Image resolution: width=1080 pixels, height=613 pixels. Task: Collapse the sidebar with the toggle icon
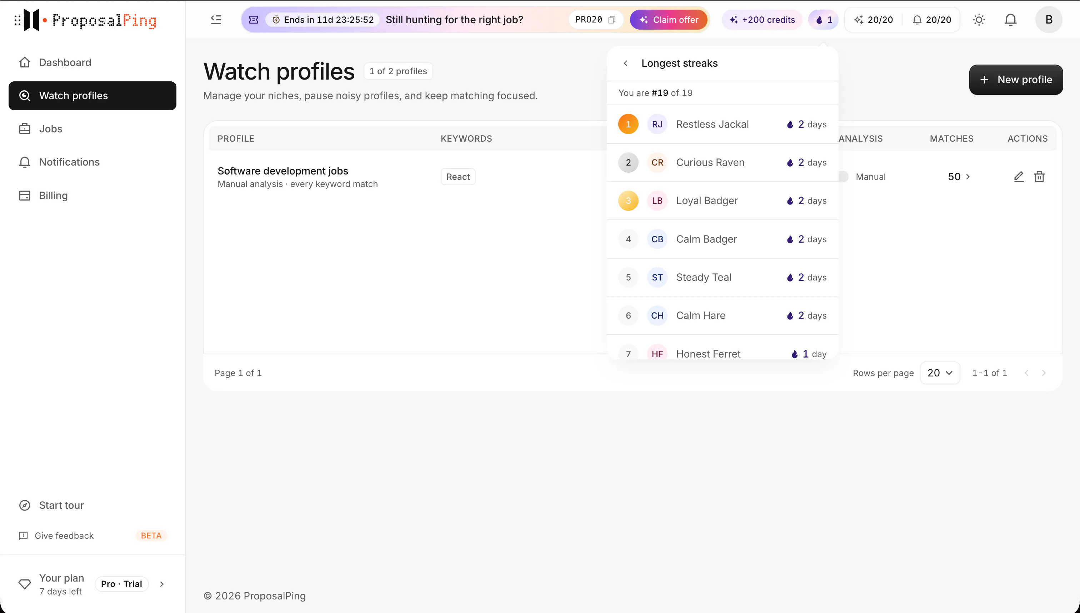216,19
